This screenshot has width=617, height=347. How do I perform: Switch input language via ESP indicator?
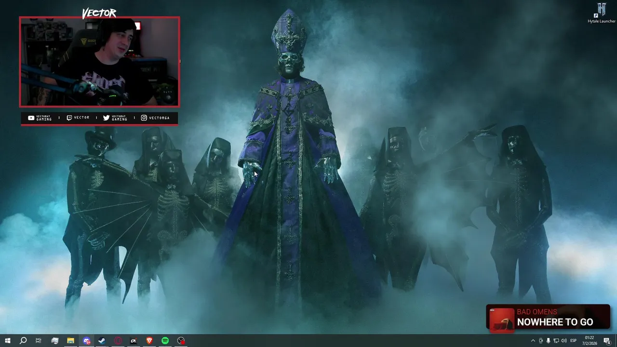[x=574, y=341]
